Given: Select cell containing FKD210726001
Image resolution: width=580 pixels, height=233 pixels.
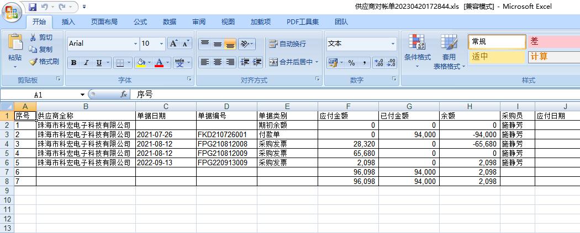Looking at the screenshot, I should [226, 134].
